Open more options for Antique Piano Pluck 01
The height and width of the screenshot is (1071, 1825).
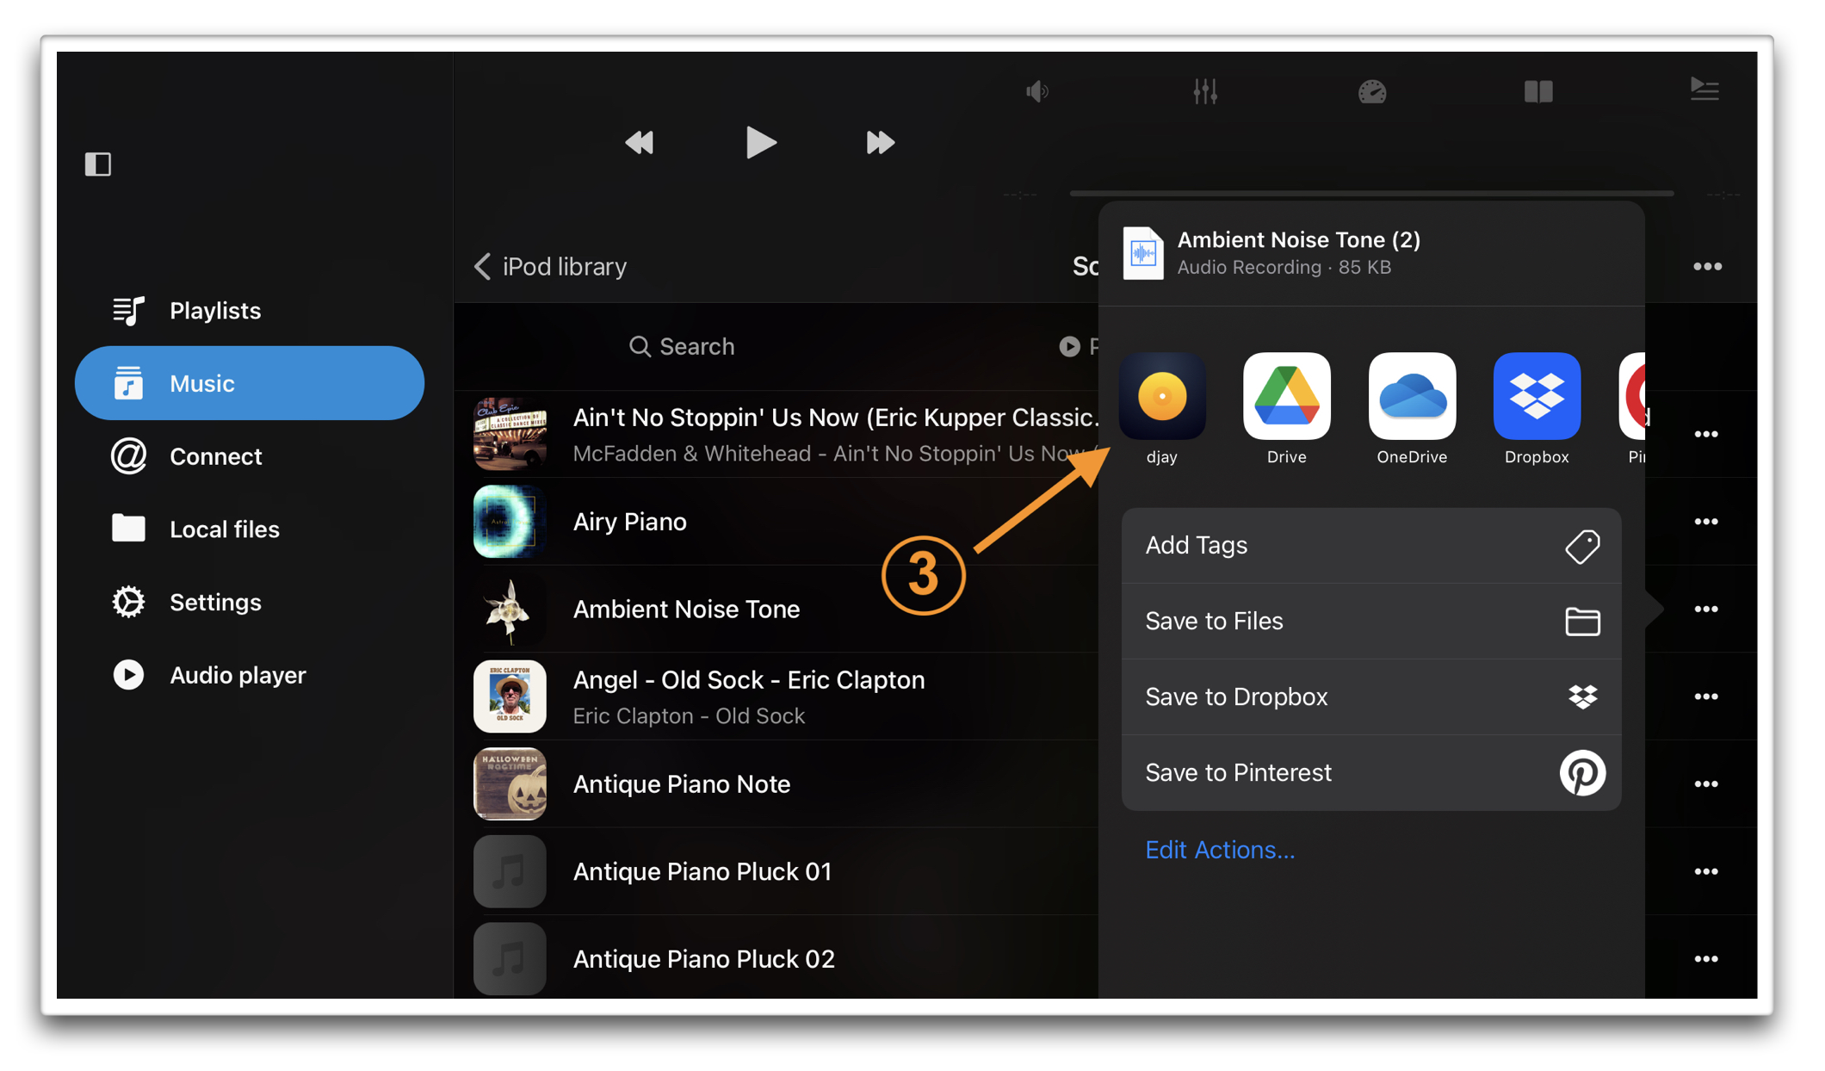1706,871
